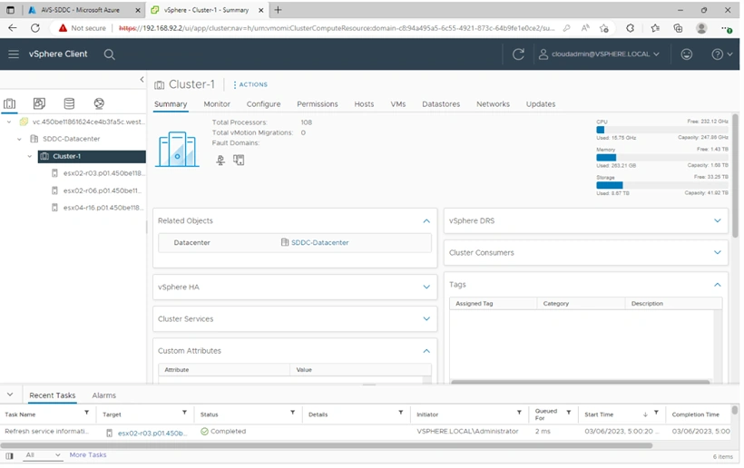Collapse the Cluster-1 tree node

pyautogui.click(x=30, y=156)
